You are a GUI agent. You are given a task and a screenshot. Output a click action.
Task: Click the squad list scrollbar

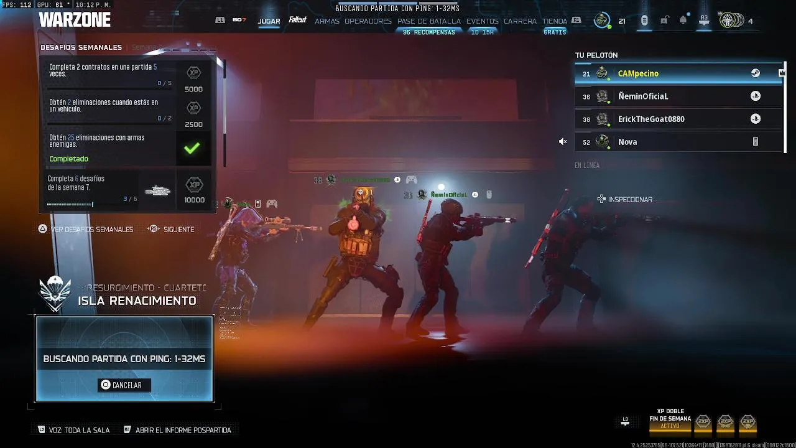787,107
